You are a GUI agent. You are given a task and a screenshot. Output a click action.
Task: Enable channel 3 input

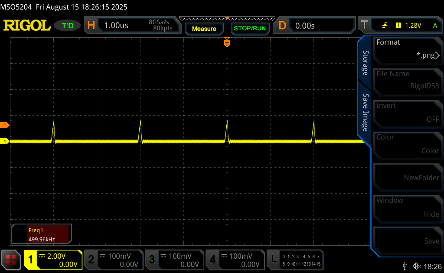[174, 260]
